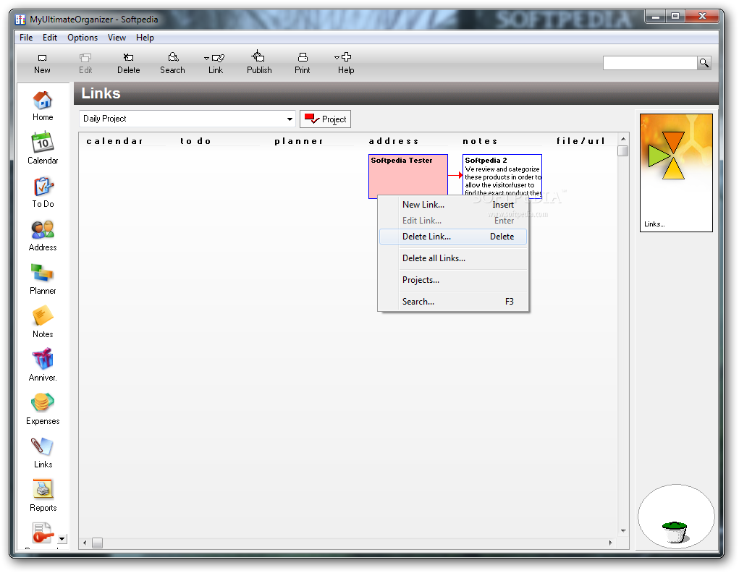Choose Search... from context menu
739x573 pixels.
click(453, 302)
